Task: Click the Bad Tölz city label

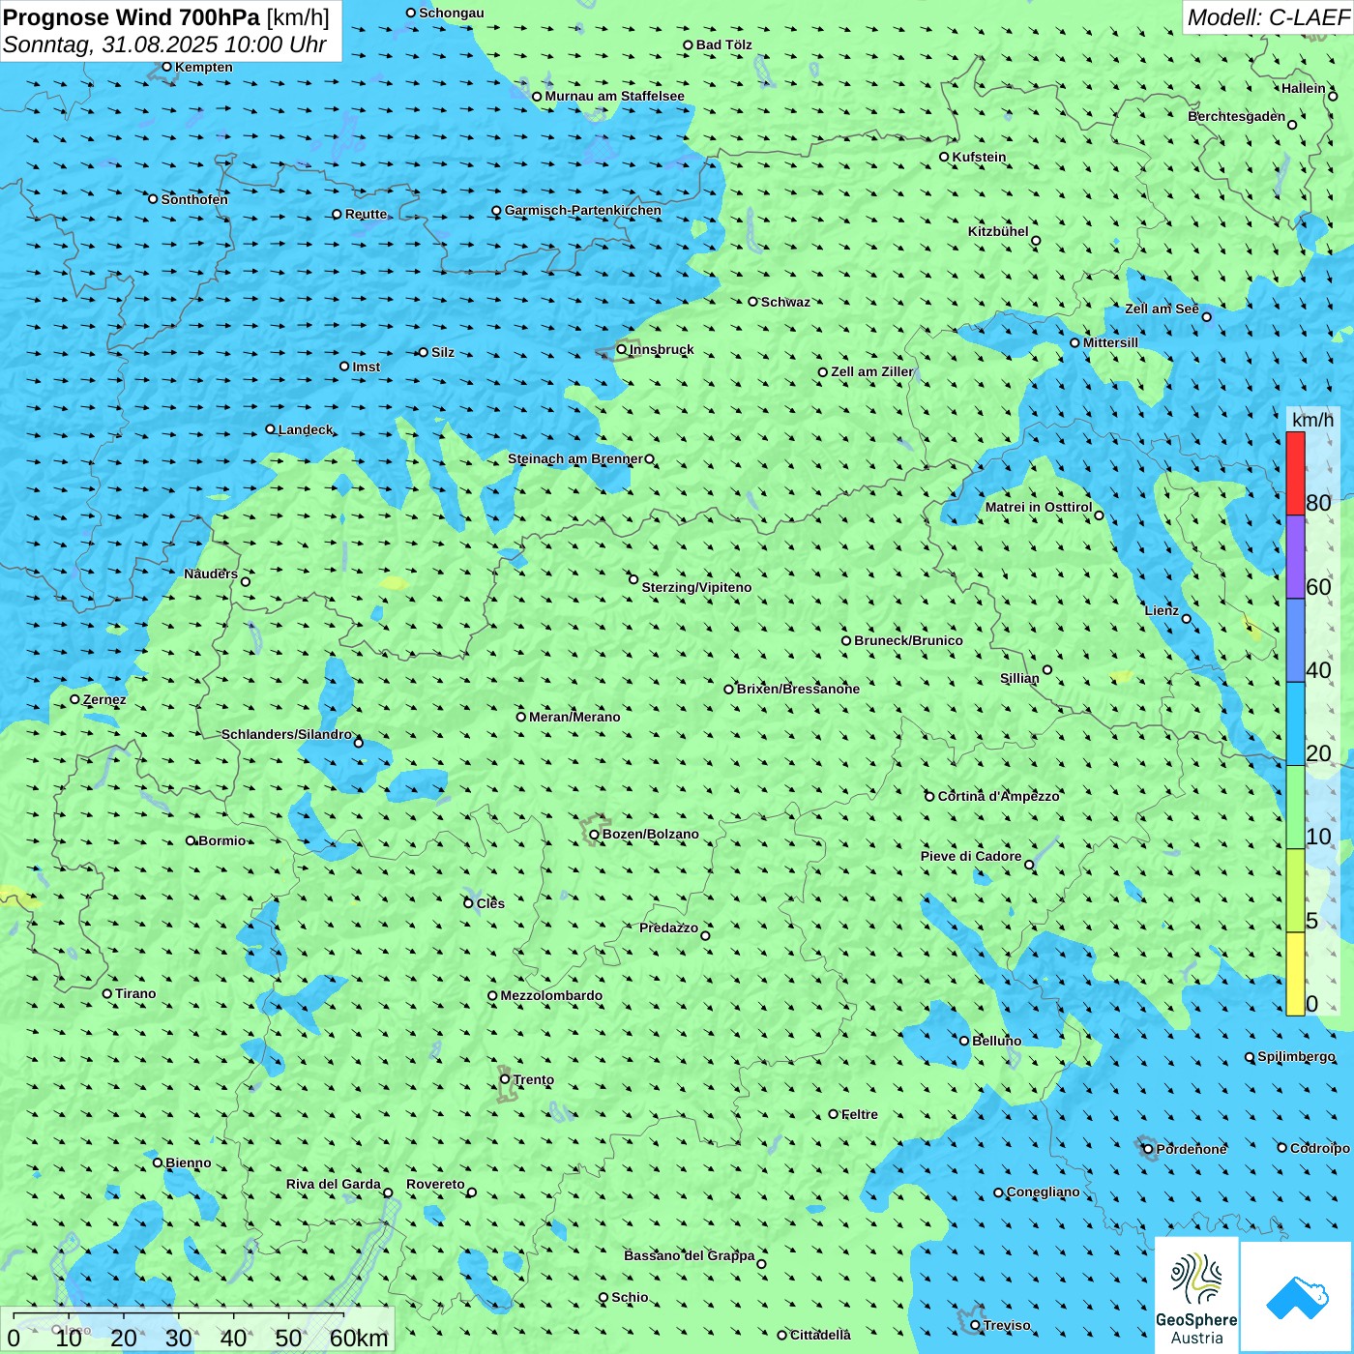Action: [724, 44]
